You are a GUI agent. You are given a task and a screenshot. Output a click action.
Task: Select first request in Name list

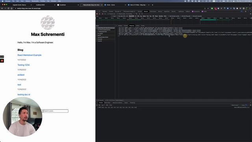(x=106, y=28)
